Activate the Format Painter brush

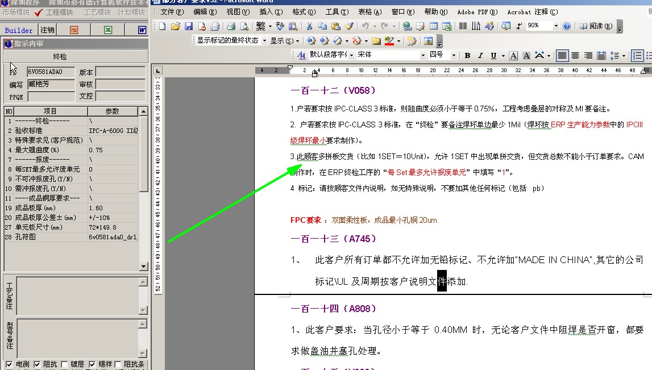tap(349, 26)
